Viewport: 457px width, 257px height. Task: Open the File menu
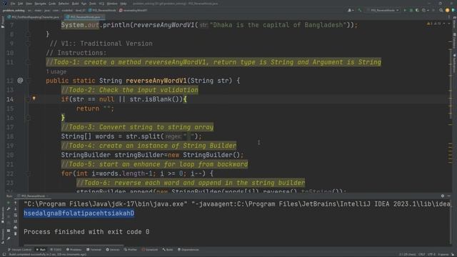click(13, 4)
